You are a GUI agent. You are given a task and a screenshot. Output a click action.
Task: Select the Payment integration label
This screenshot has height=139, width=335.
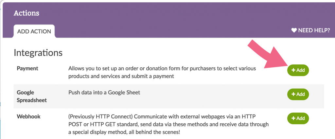tap(27, 68)
